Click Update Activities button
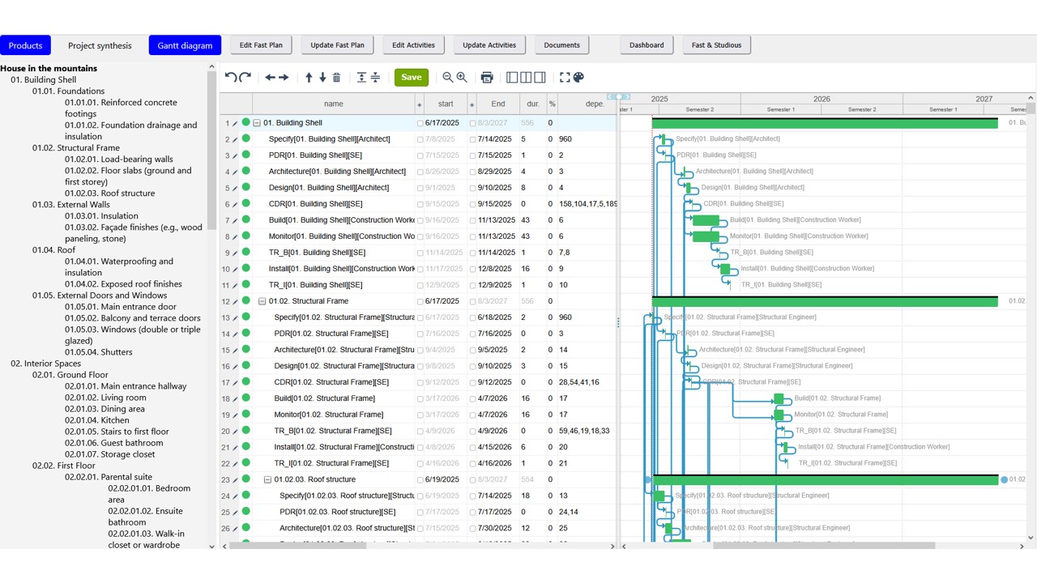This screenshot has height=583, width=1037. click(x=489, y=45)
